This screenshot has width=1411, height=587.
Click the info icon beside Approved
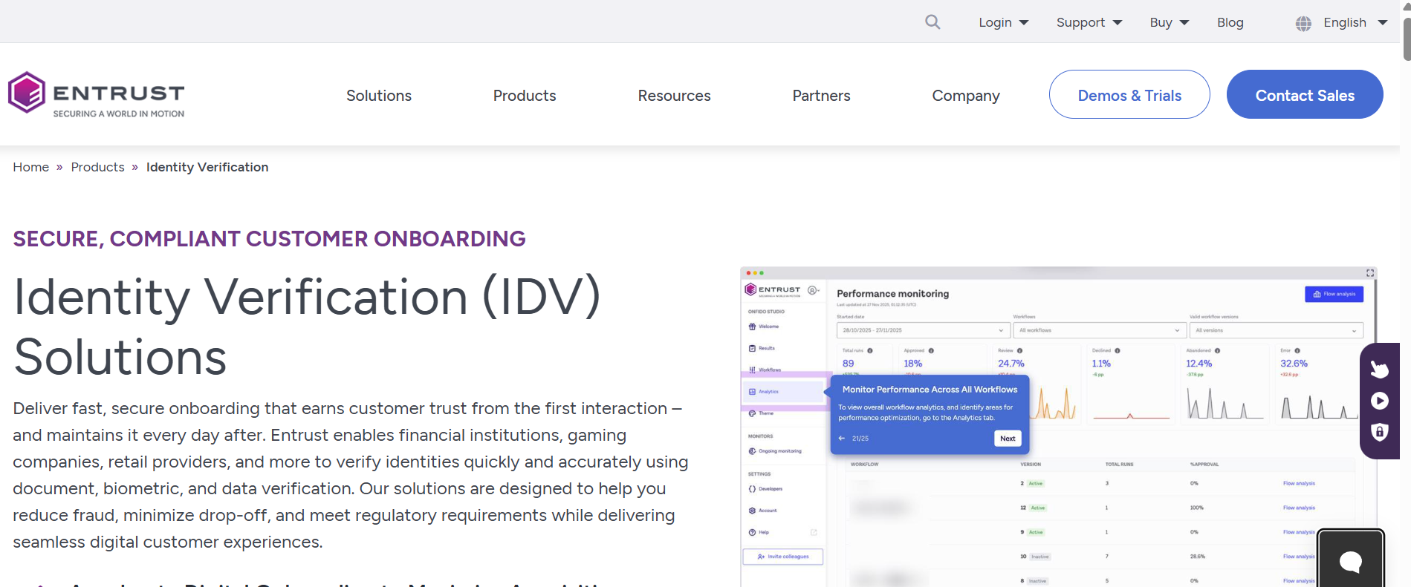931,350
